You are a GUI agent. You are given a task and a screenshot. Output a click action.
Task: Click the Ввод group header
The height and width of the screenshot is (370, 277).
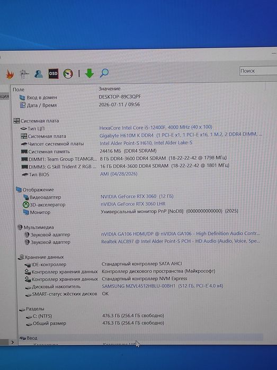29,338
